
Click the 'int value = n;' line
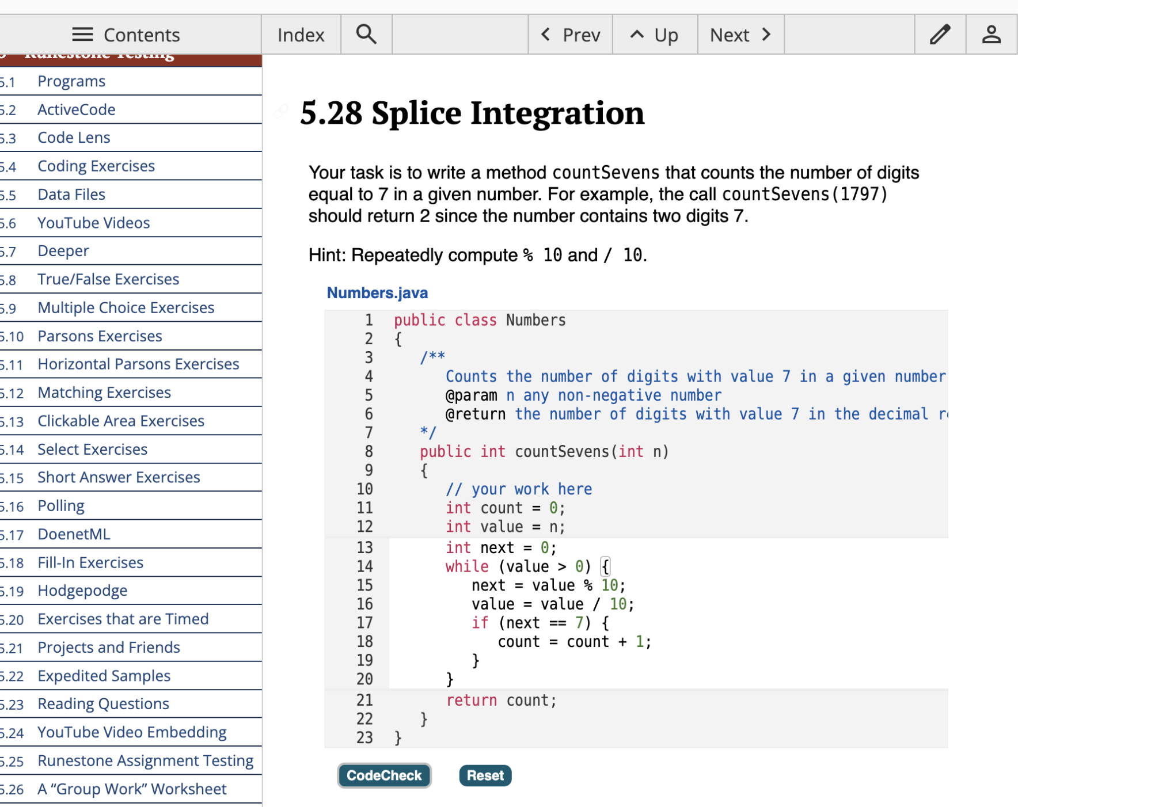pyautogui.click(x=506, y=527)
